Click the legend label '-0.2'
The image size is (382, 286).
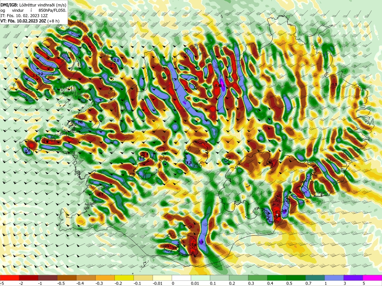[x=118, y=283]
